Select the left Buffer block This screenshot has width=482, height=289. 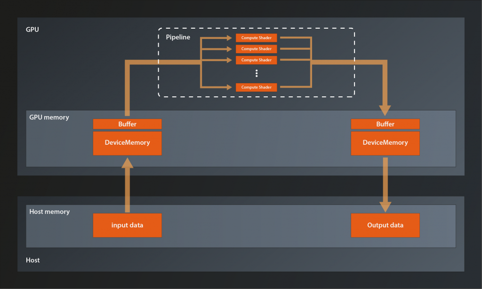pos(127,124)
